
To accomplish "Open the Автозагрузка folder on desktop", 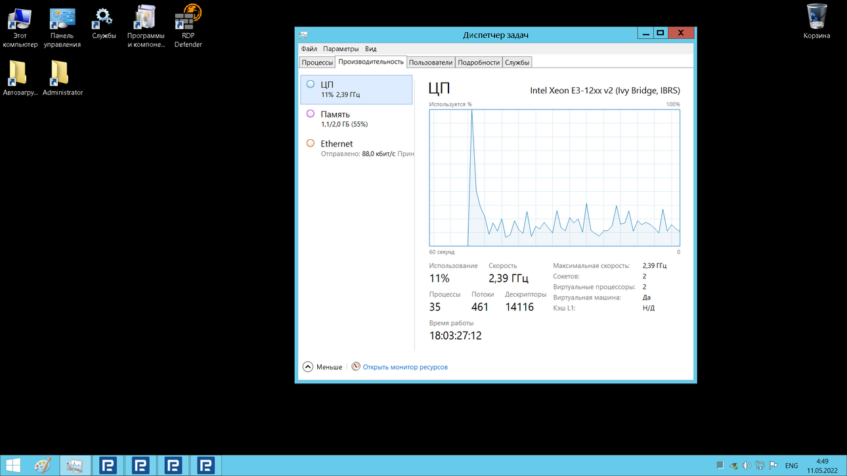I will click(20, 78).
